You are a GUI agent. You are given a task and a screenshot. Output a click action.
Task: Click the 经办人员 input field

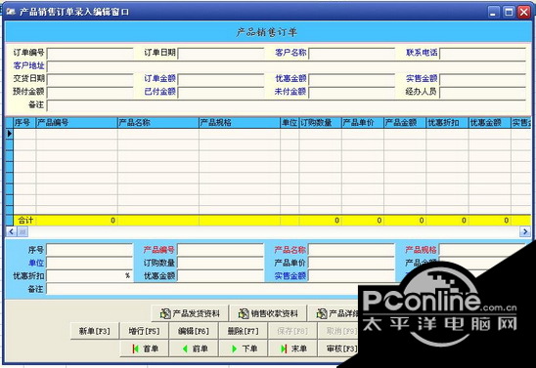coord(482,92)
